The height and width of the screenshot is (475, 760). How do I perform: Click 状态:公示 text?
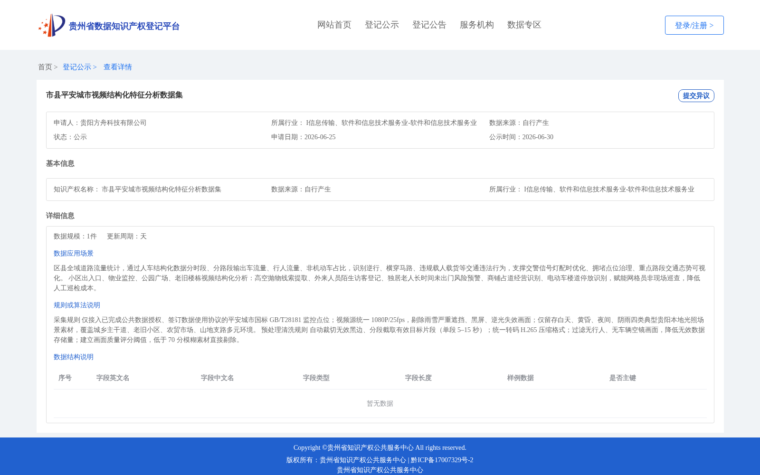(x=70, y=137)
